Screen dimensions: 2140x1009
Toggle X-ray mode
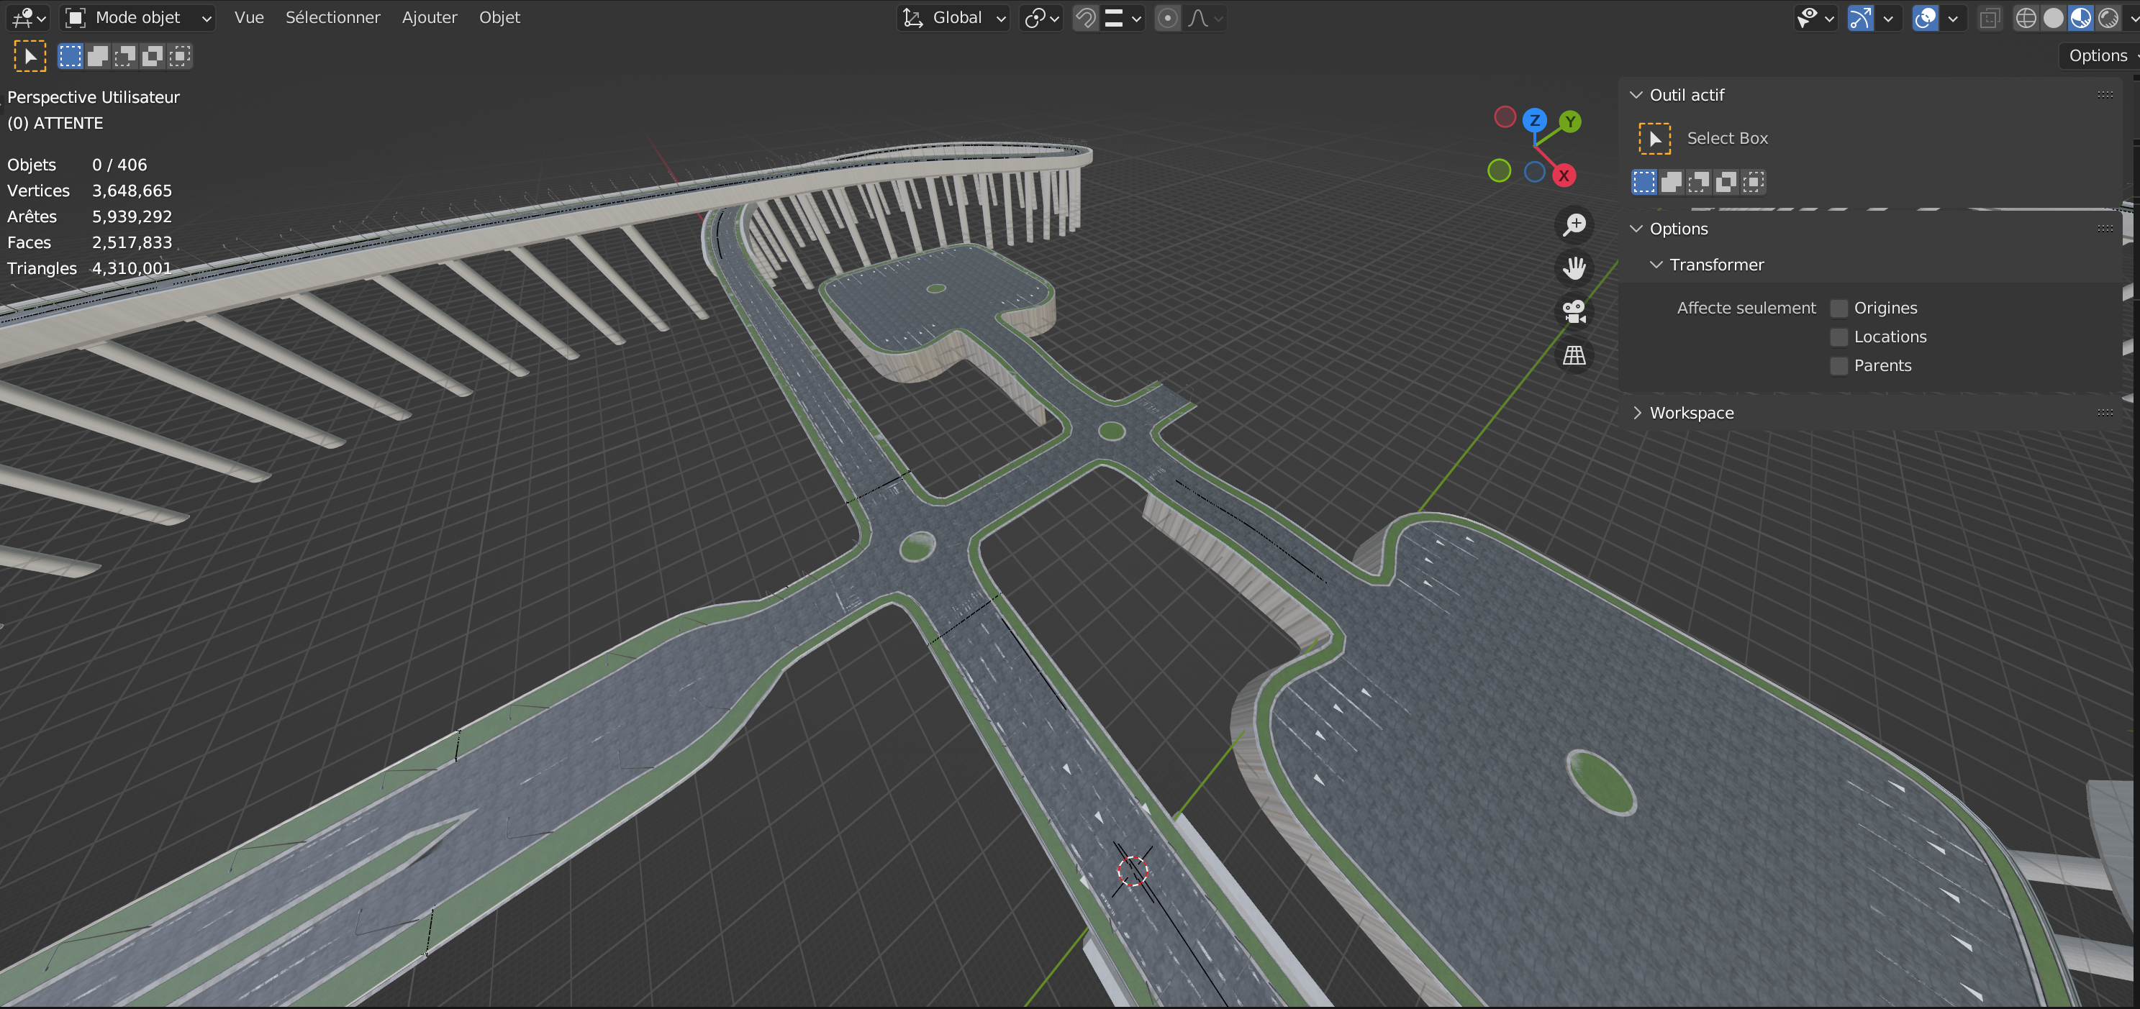click(1989, 17)
